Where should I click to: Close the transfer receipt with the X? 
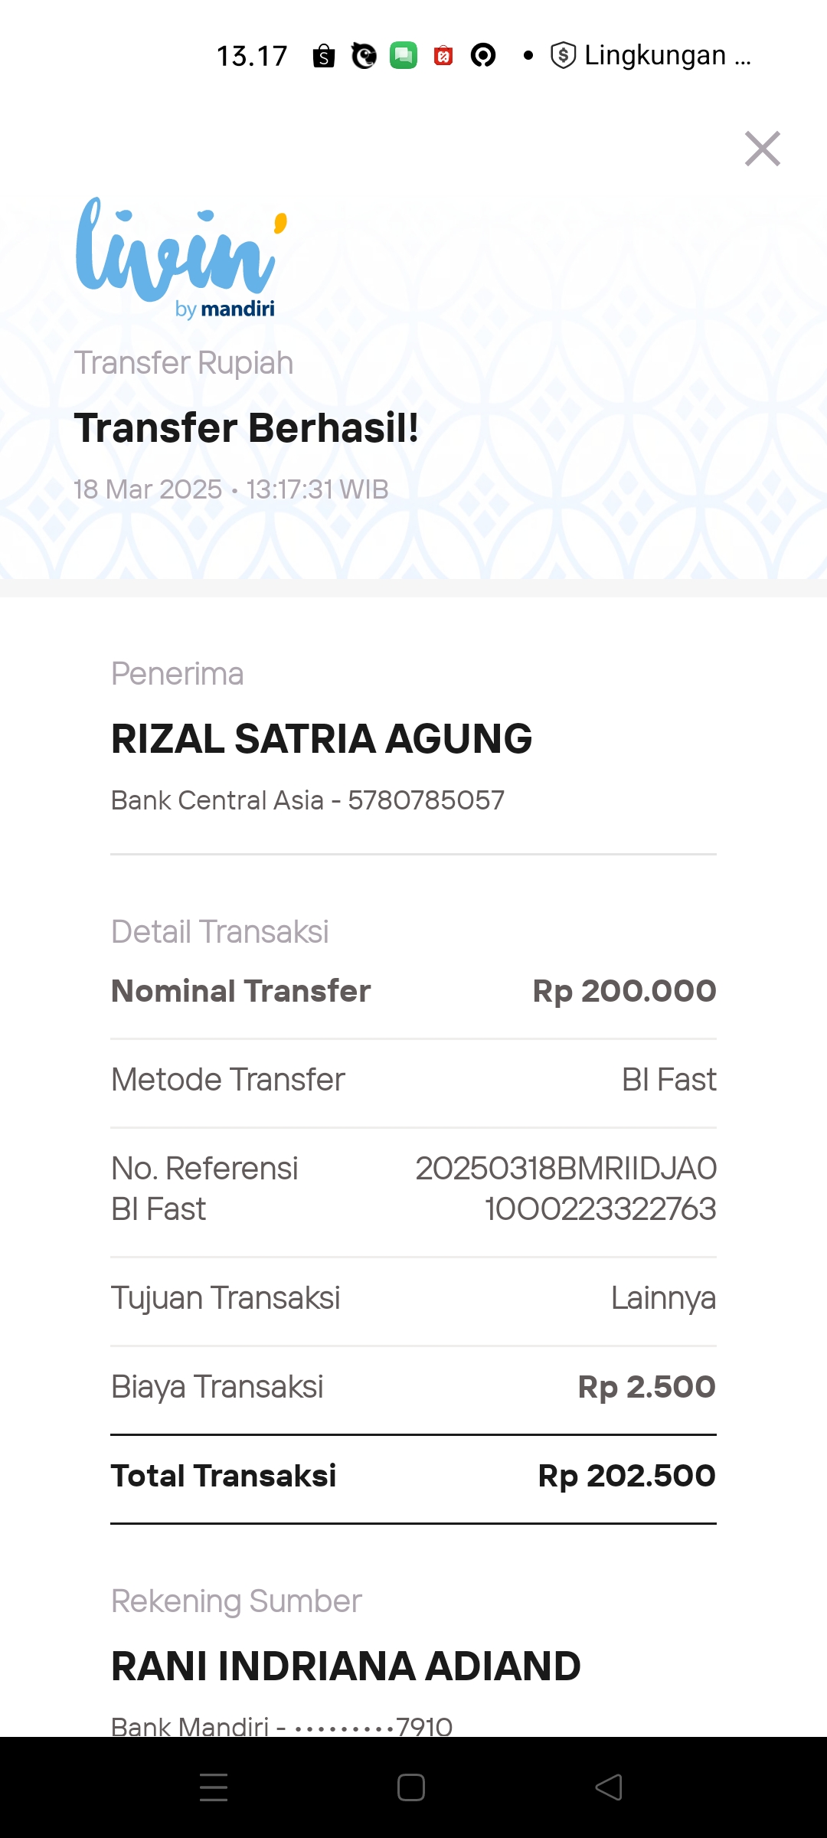tap(763, 149)
